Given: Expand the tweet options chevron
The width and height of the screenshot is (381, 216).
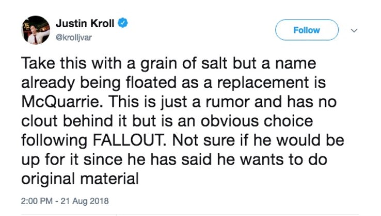Looking at the screenshot, I should pos(354,30).
